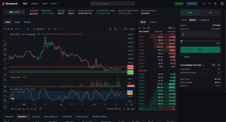Screen dimensions: 226x122
Task: Open the Open Orders tab
Action: click(x=51, y=116)
